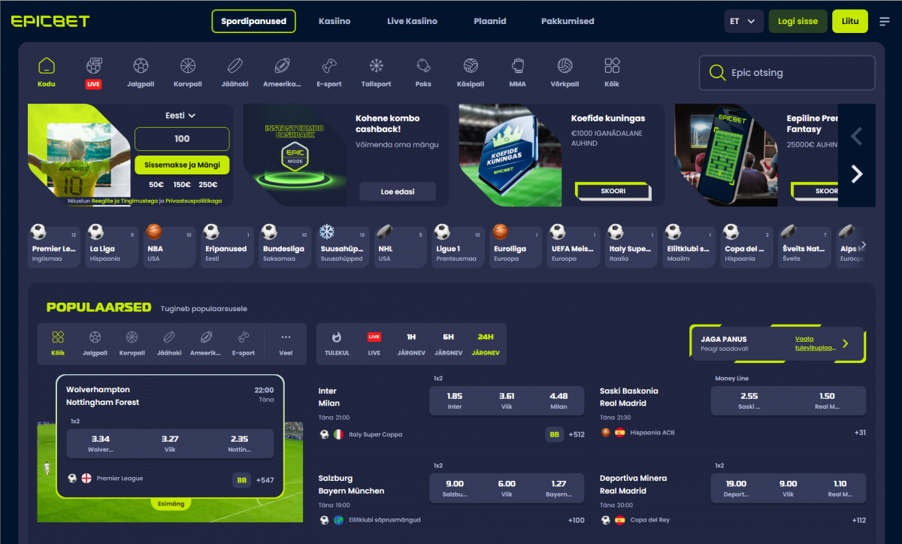Viewport: 902px width, 544px height.
Task: Expand Veel for more sports filters
Action: (x=286, y=343)
